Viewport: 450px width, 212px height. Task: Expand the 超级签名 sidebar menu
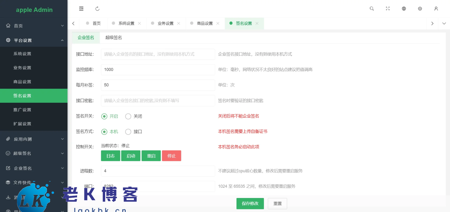pos(34,153)
